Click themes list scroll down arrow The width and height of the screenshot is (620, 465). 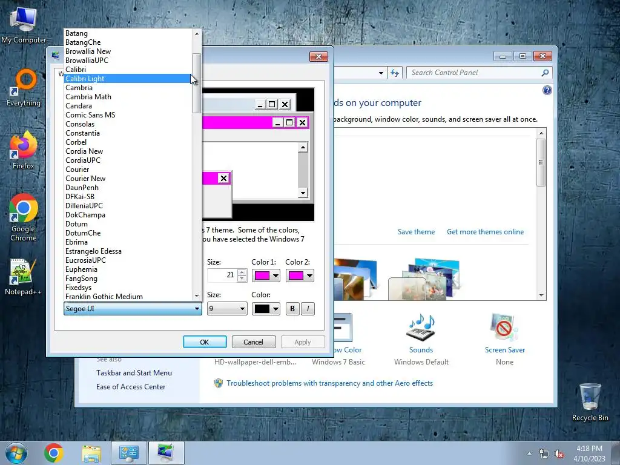tap(541, 295)
